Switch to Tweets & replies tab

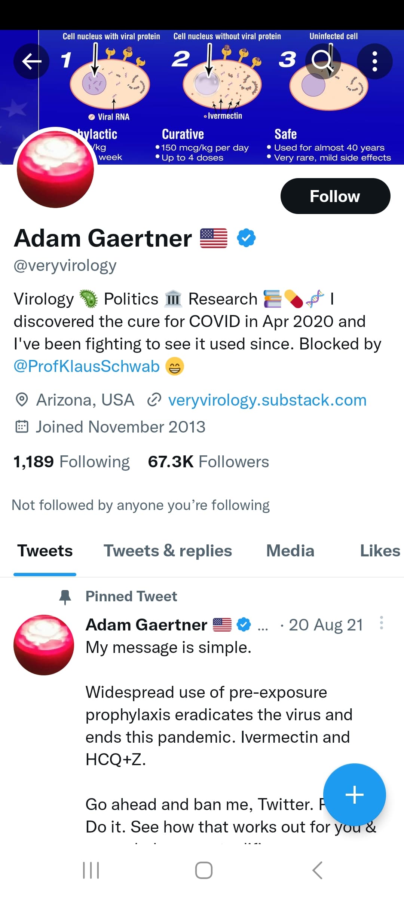coord(168,551)
